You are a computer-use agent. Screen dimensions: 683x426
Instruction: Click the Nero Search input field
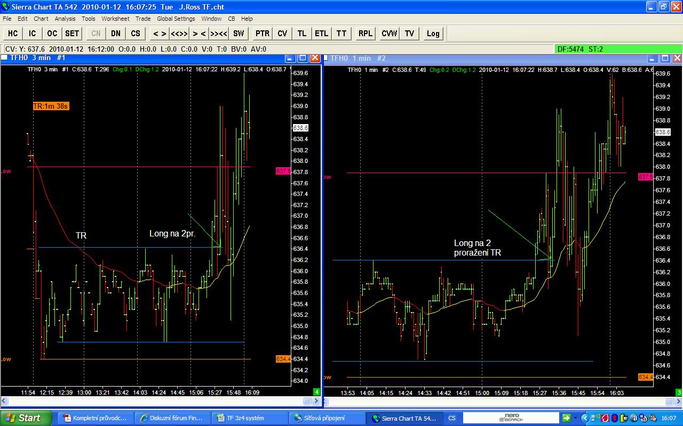point(511,418)
